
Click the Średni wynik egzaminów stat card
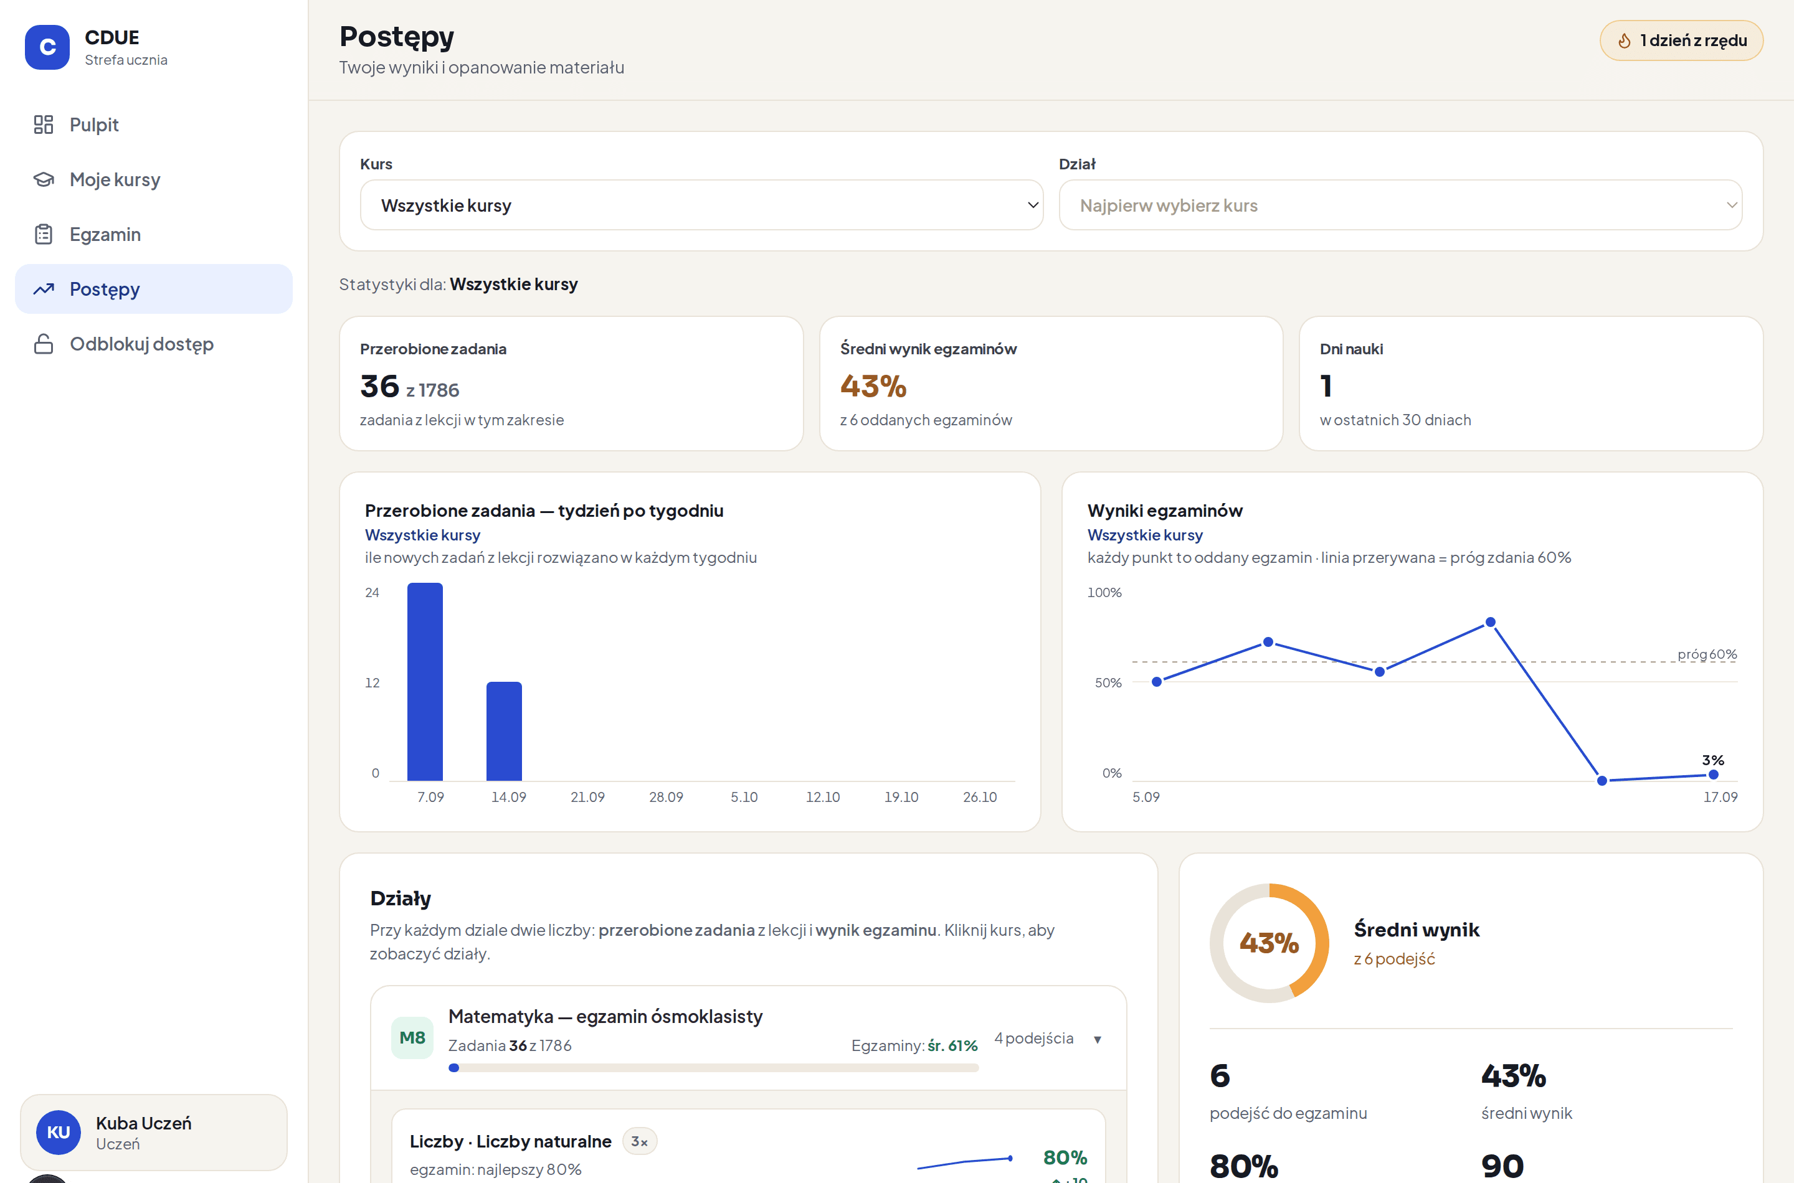(x=1051, y=384)
